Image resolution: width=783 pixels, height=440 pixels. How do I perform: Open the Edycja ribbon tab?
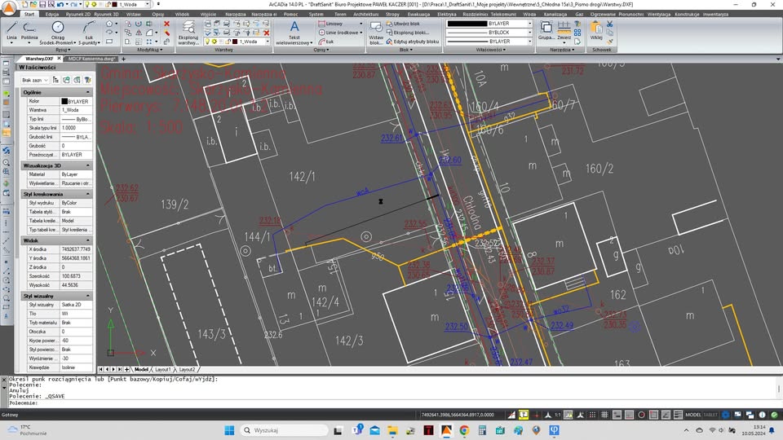(x=52, y=14)
